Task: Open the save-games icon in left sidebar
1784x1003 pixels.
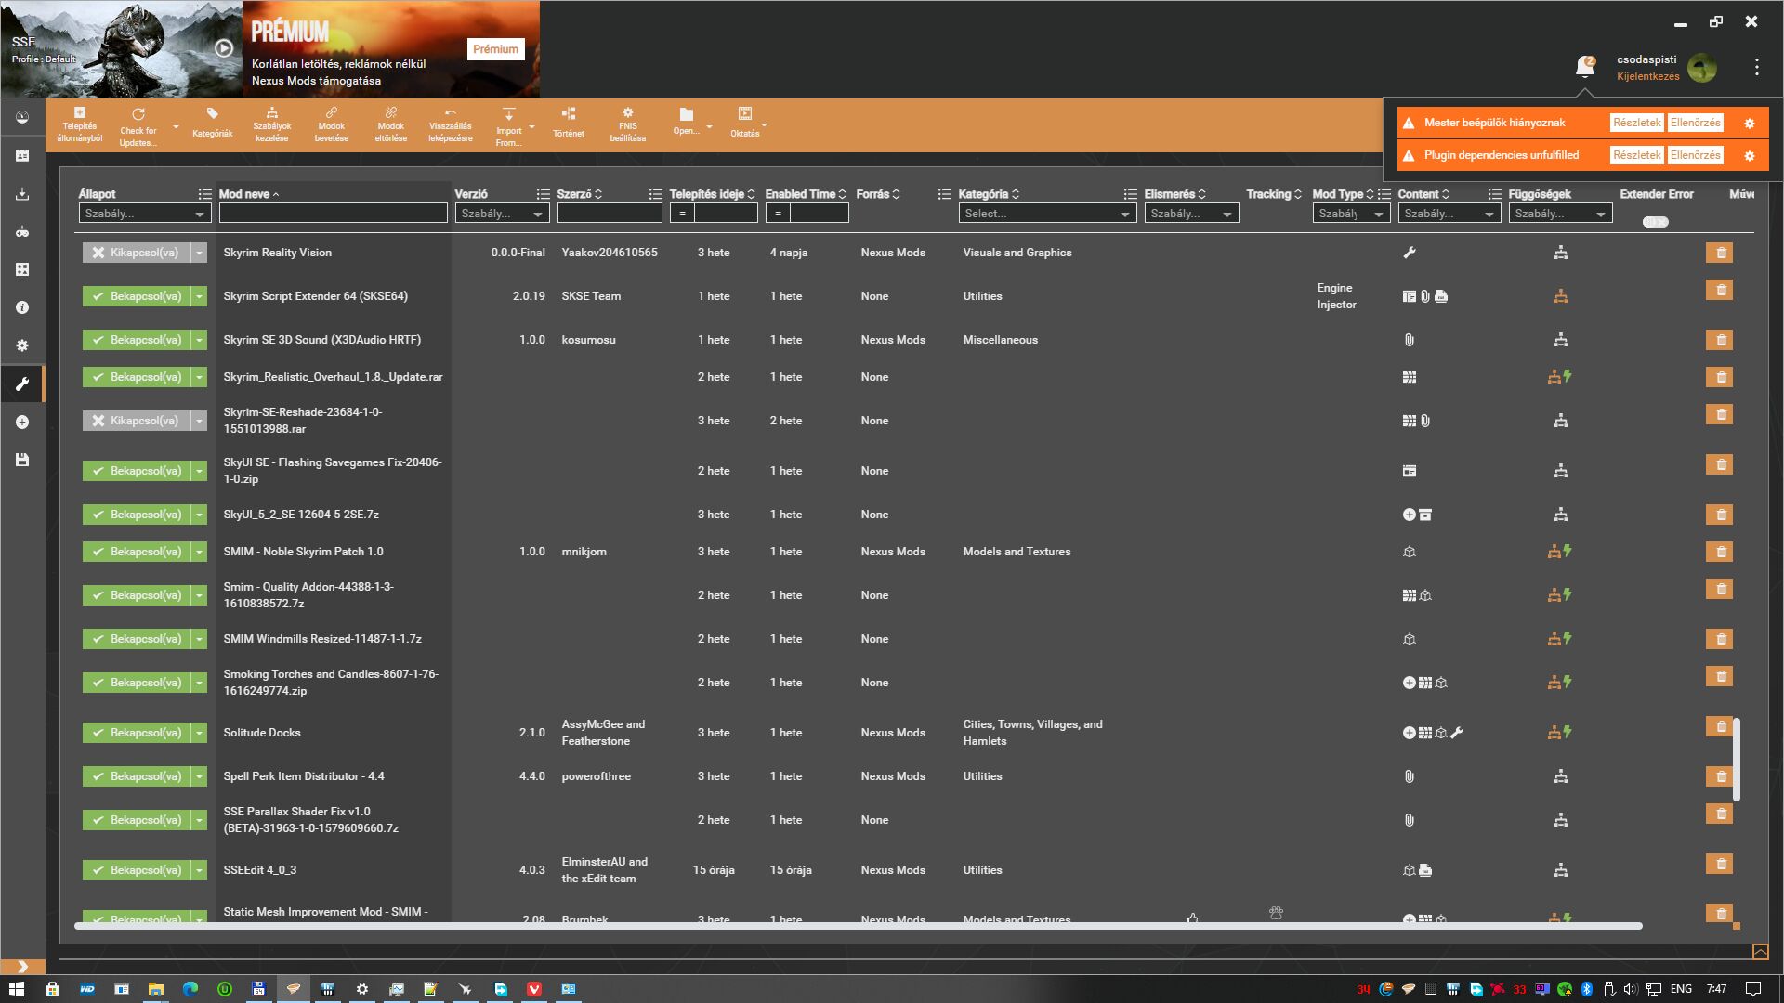Action: click(22, 460)
